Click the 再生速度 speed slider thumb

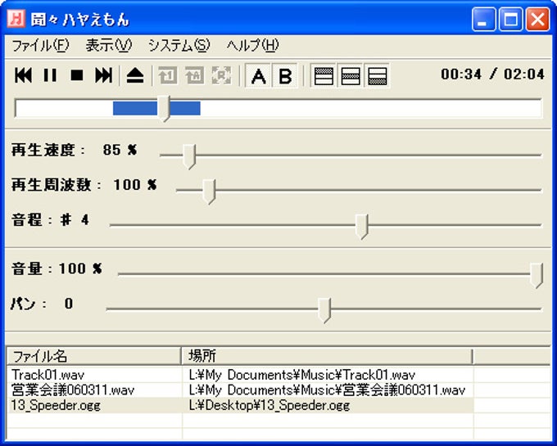[189, 156]
